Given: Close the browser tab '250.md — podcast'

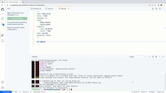Looking at the screenshot, I should point(20,2).
